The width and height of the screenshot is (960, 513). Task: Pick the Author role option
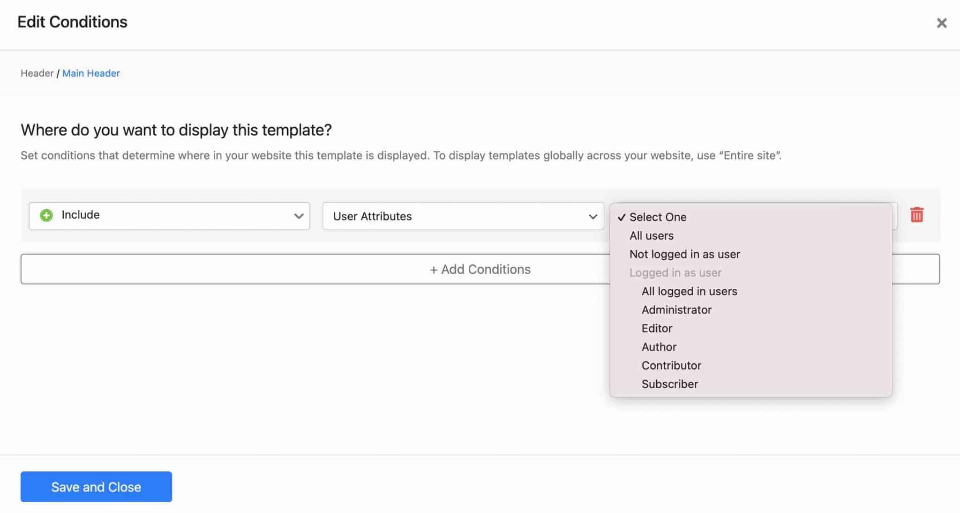[659, 347]
